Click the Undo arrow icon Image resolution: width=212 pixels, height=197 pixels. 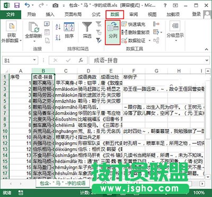28,5
